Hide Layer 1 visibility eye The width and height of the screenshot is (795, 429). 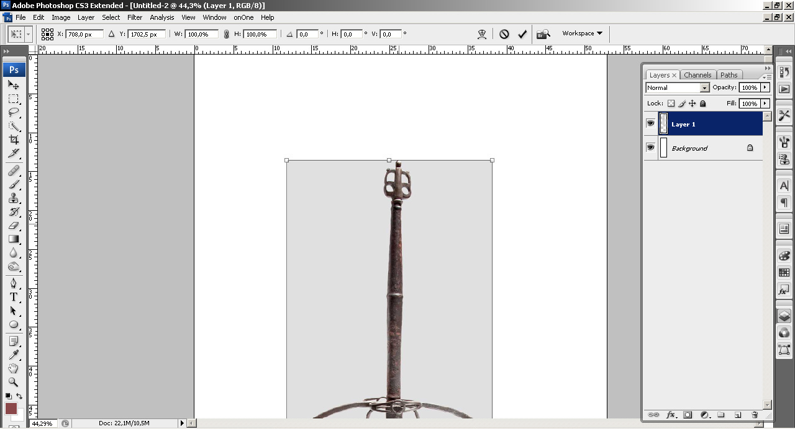click(650, 123)
